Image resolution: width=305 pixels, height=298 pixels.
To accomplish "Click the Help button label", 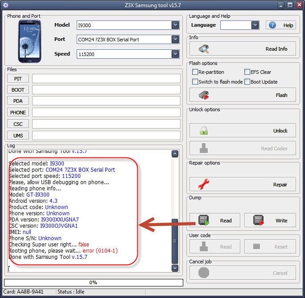I will click(288, 25).
